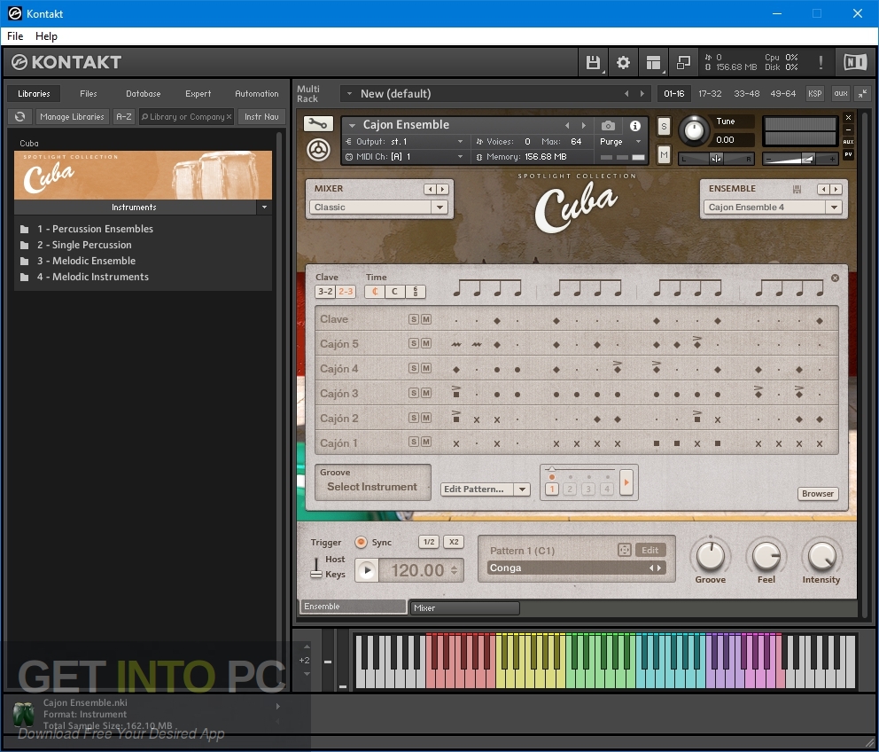Click the rack minimize arrows icon
This screenshot has height=752, width=879.
(862, 94)
